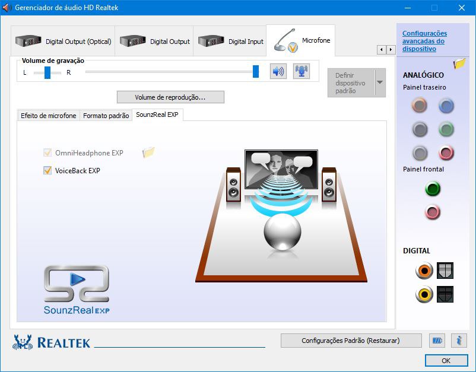Click the battery power management icon

click(x=437, y=341)
